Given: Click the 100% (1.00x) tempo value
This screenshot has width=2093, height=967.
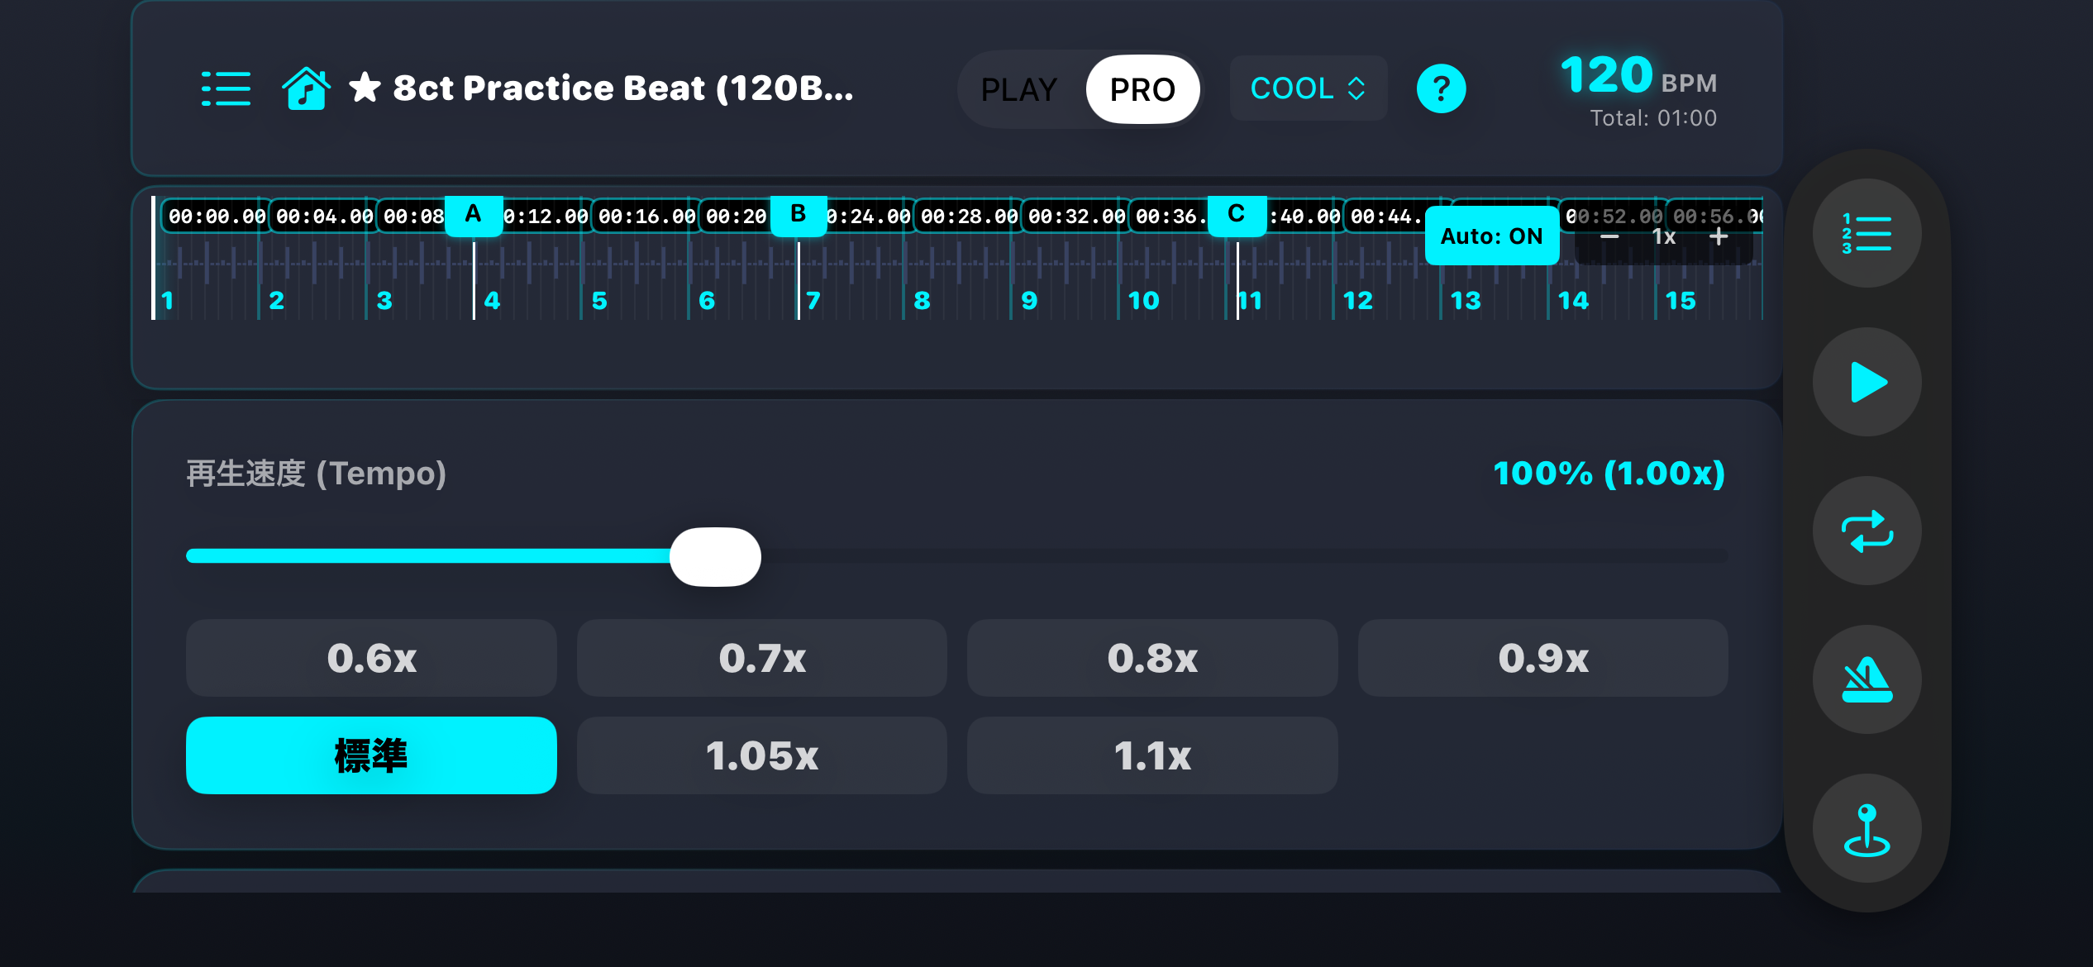Looking at the screenshot, I should pyautogui.click(x=1609, y=474).
